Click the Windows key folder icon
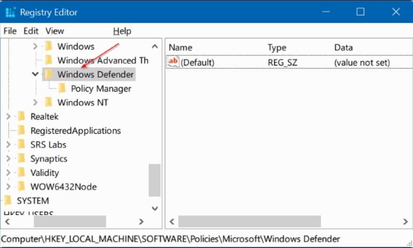 [x=48, y=46]
